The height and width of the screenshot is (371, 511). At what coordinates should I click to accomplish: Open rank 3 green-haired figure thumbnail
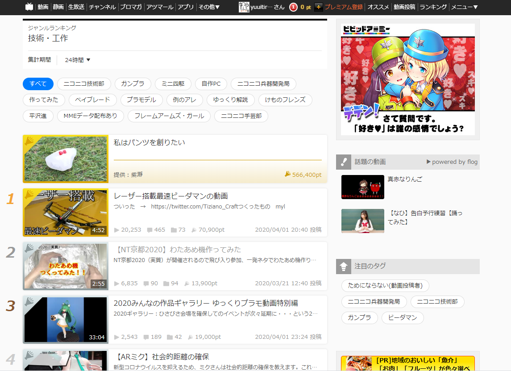coord(66,320)
